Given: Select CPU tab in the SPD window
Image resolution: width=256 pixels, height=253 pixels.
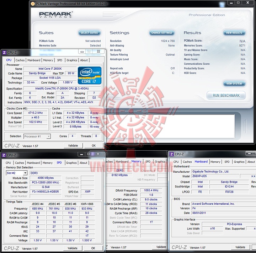Looking at the screenshot, I should pyautogui.click(x=8, y=163).
